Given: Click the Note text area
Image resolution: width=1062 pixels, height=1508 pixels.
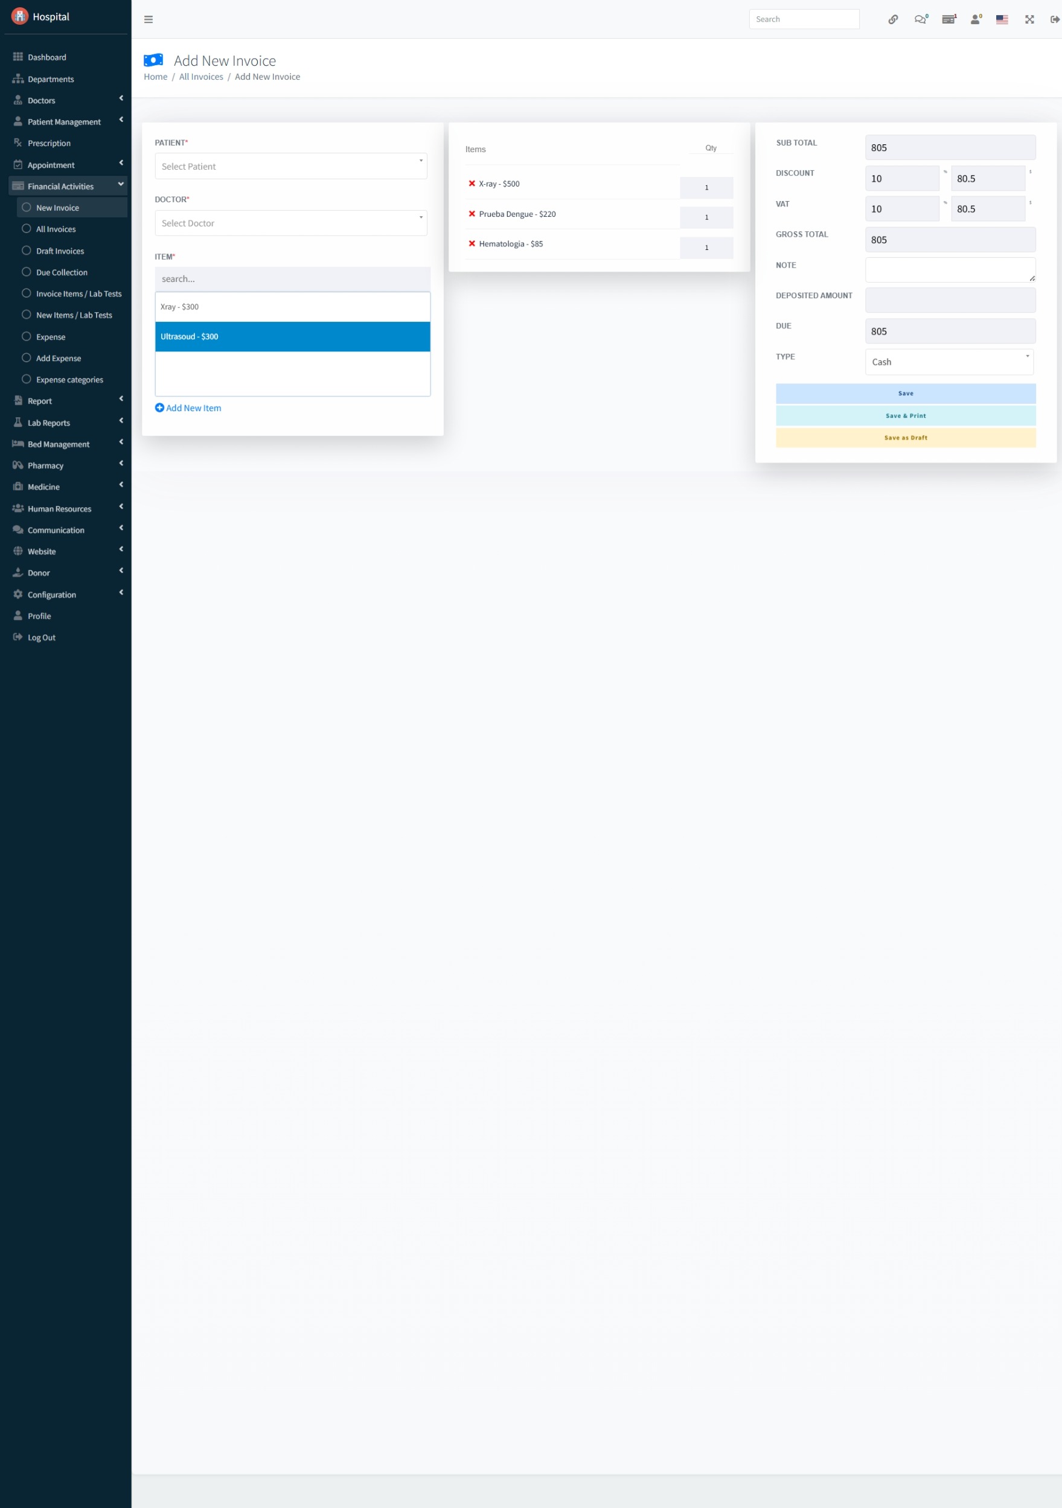Looking at the screenshot, I should click(x=950, y=270).
